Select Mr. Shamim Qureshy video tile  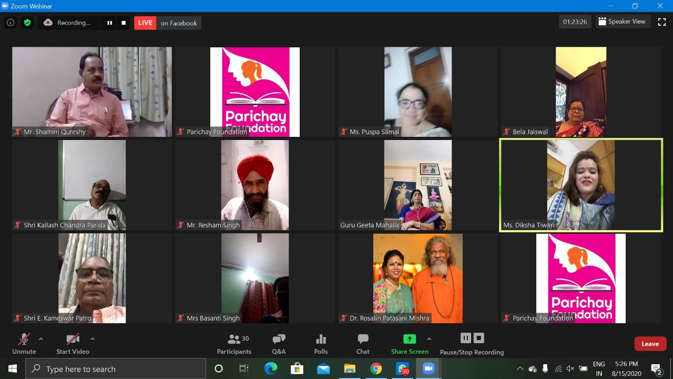click(92, 92)
